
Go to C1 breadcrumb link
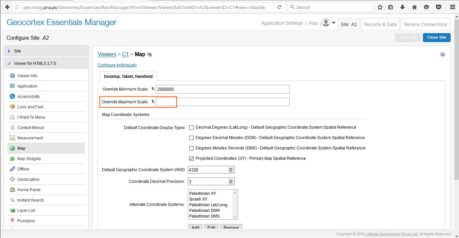125,54
